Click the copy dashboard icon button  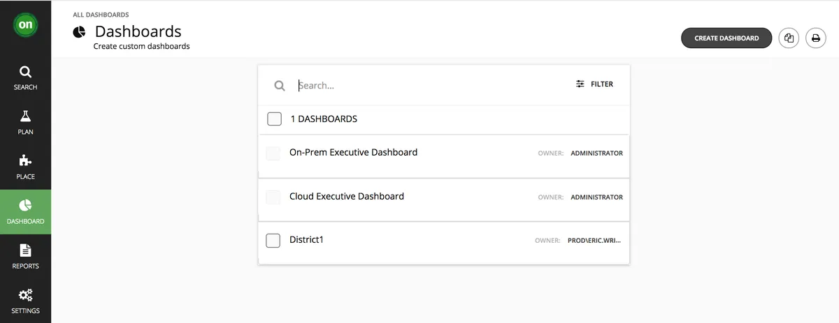789,38
